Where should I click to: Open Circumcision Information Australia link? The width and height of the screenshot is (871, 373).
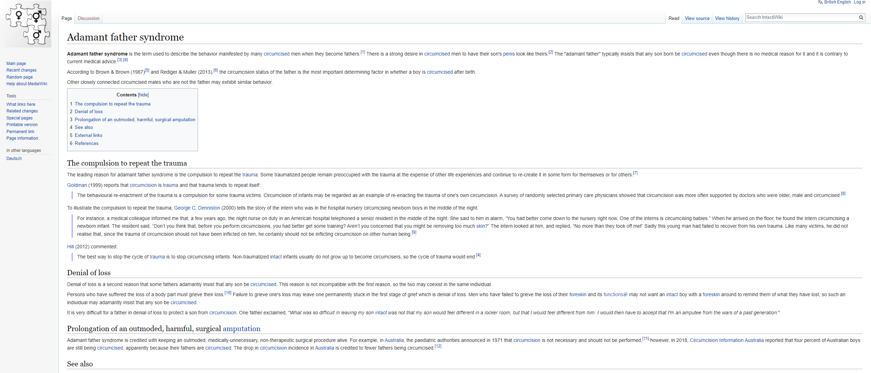727,341
